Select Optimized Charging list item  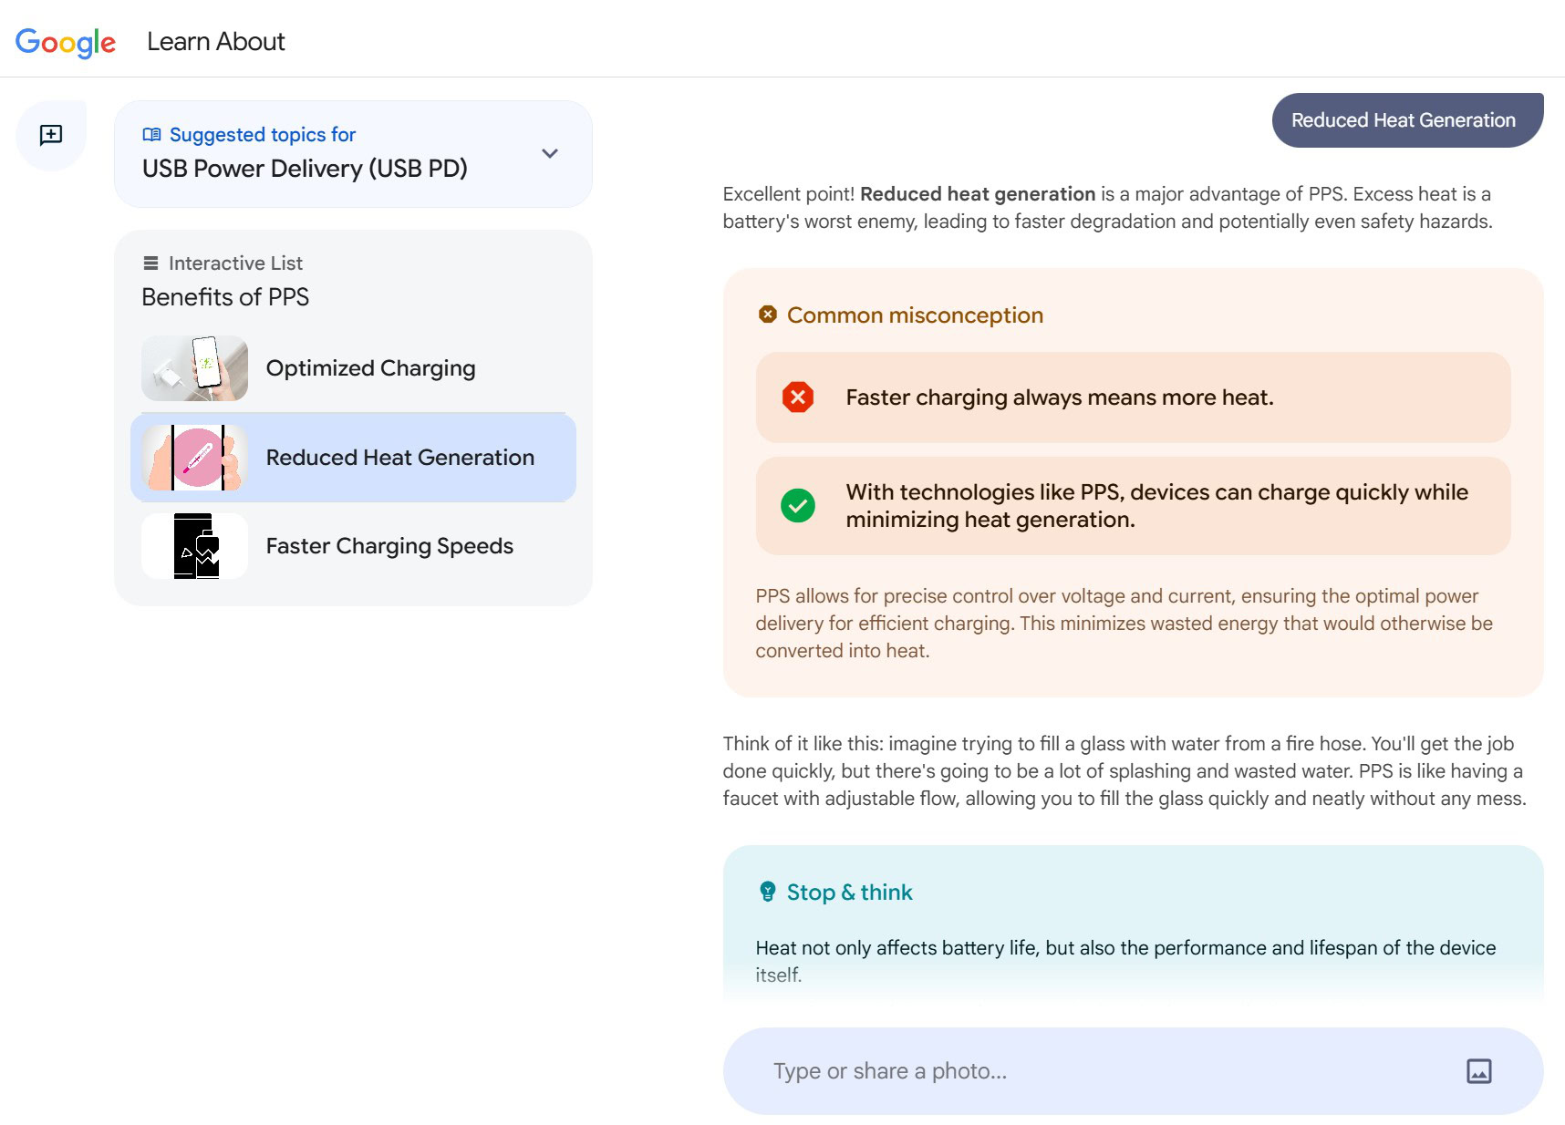point(370,368)
